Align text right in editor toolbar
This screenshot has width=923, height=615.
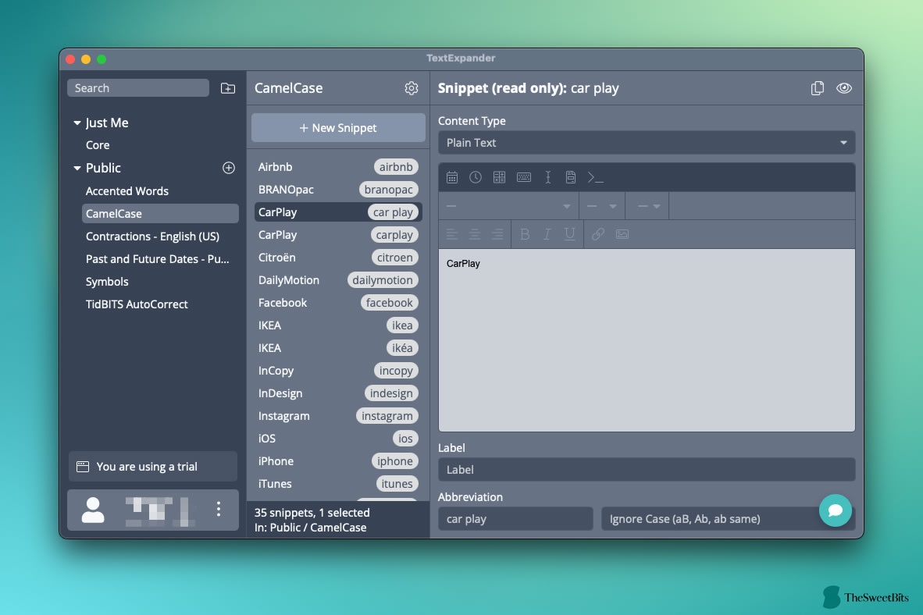497,234
